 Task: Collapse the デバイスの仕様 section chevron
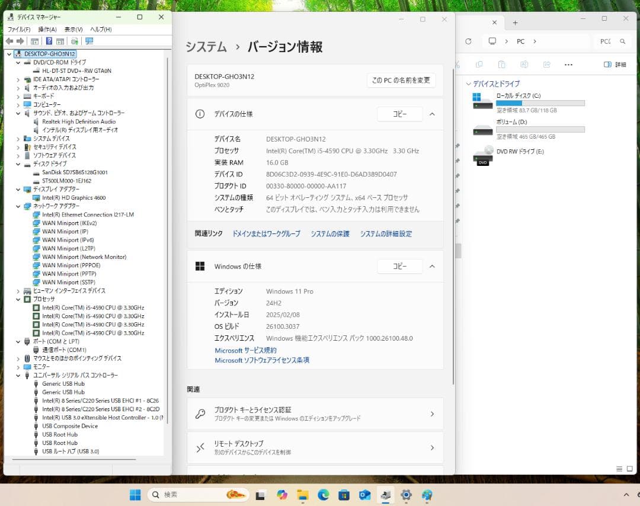[432, 114]
